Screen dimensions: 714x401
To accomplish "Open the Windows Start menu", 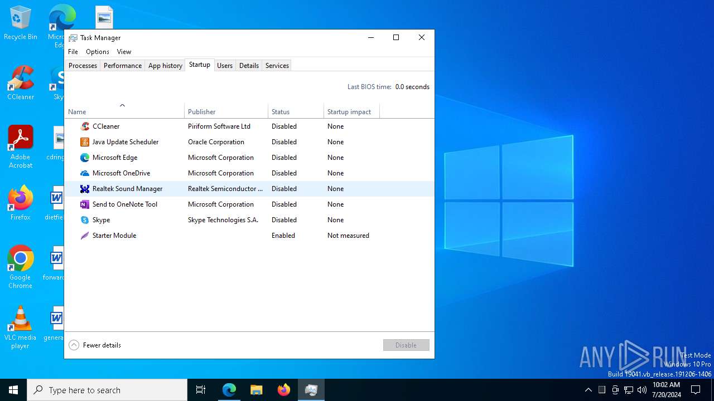I will (x=13, y=390).
